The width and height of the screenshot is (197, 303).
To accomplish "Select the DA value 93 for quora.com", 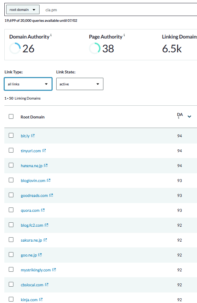I will pos(180,210).
